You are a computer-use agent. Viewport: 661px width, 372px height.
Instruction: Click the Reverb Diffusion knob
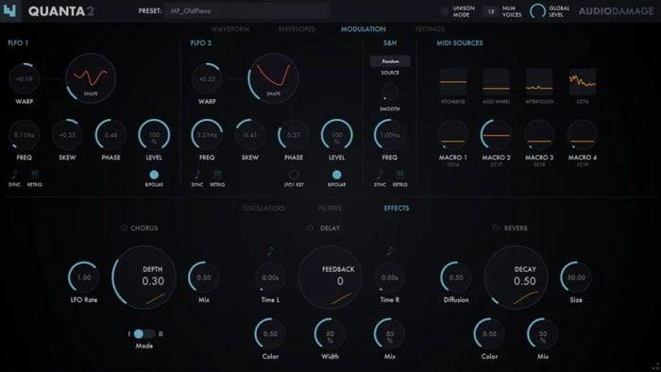tap(456, 278)
